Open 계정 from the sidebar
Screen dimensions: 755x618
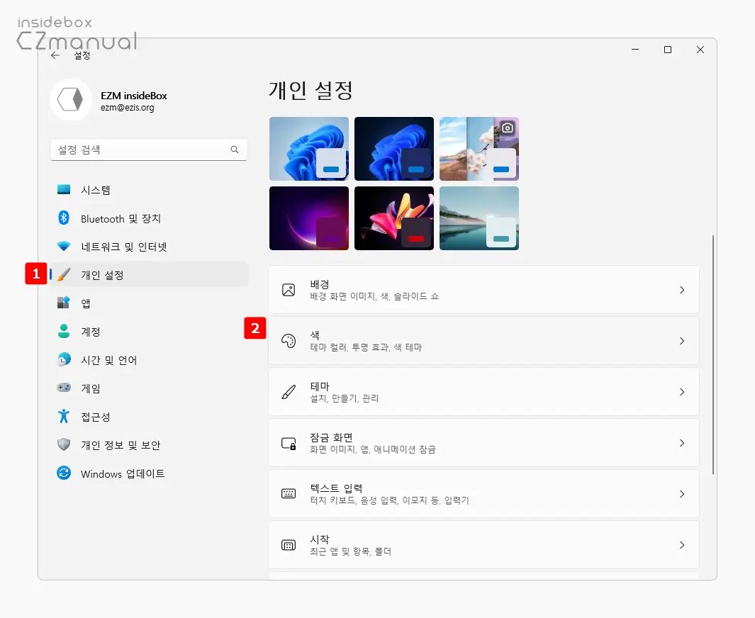pyautogui.click(x=91, y=332)
